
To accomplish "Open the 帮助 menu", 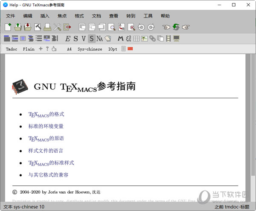I will [165, 16].
